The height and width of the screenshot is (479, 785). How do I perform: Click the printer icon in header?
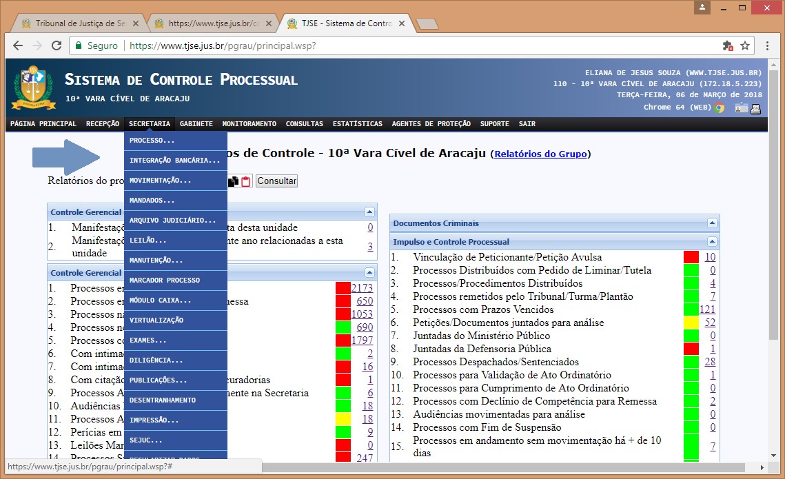(x=755, y=108)
